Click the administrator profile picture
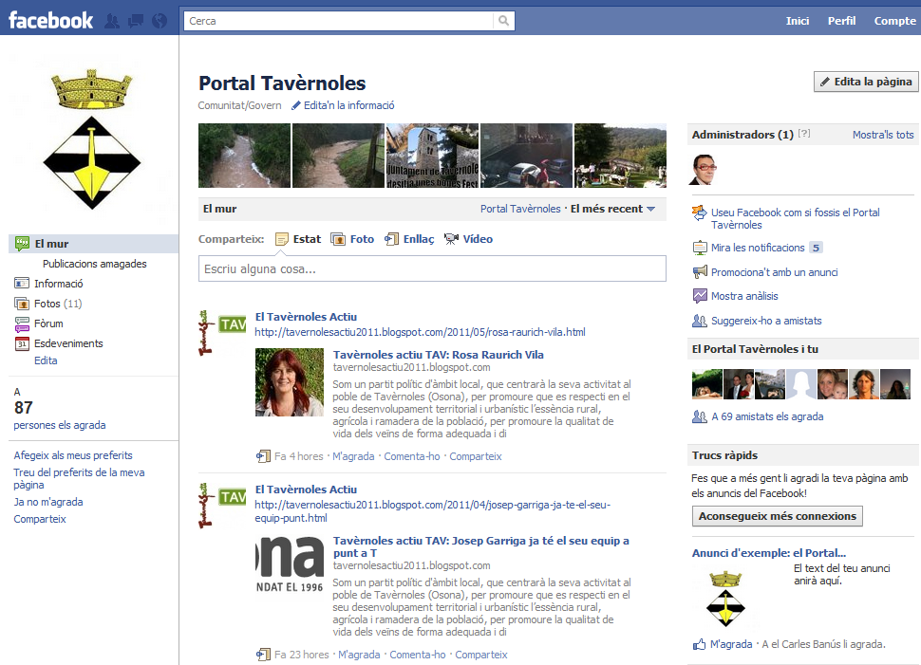 [705, 170]
